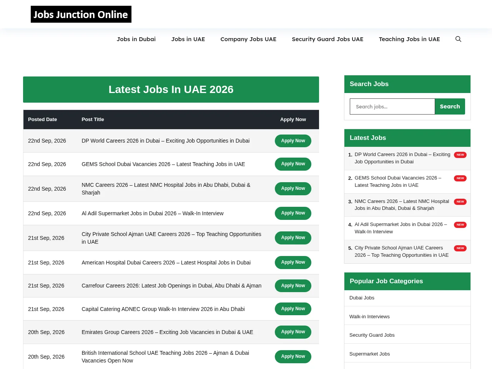The height and width of the screenshot is (369, 492).
Task: Go to Company Jobs UAE menu
Action: pyautogui.click(x=248, y=39)
